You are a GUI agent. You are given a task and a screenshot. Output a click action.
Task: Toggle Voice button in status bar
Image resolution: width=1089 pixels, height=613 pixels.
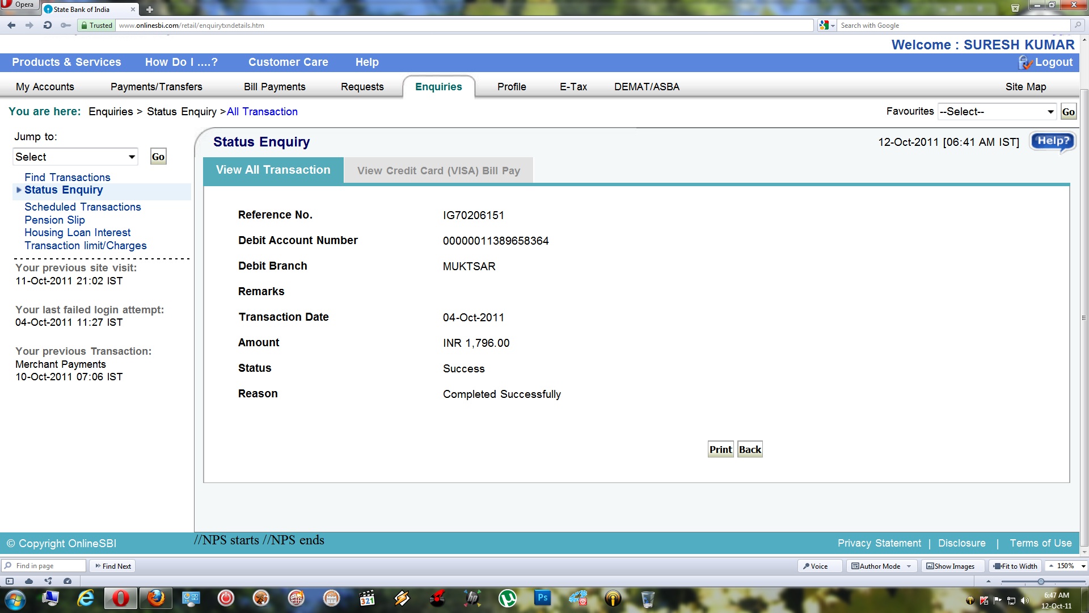point(816,566)
